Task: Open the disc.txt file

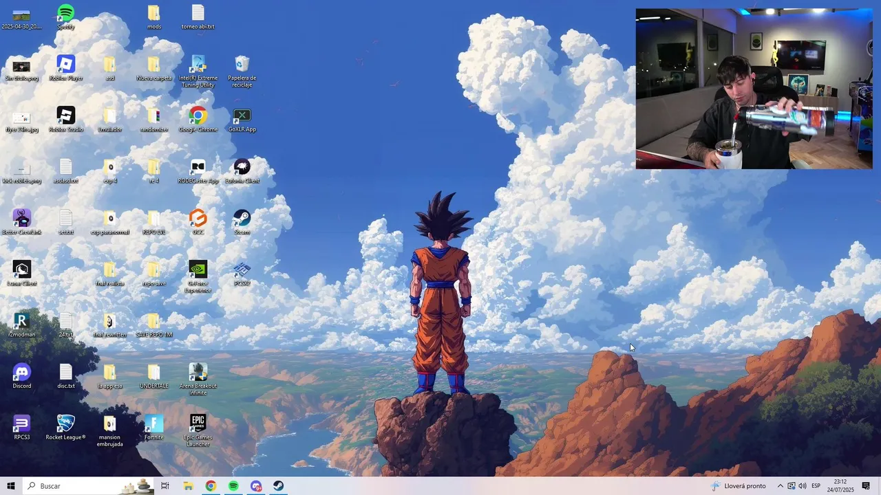Action: pos(66,376)
